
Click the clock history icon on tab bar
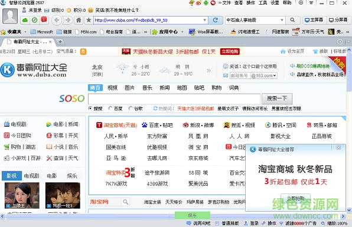(340, 42)
